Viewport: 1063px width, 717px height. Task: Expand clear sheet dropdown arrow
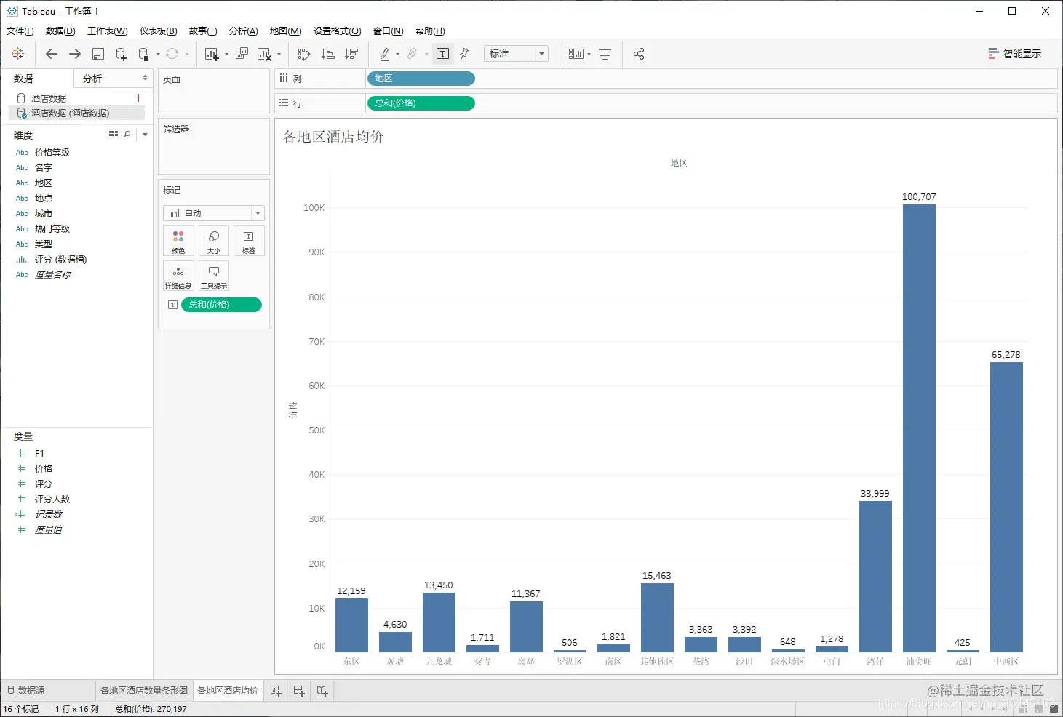279,54
